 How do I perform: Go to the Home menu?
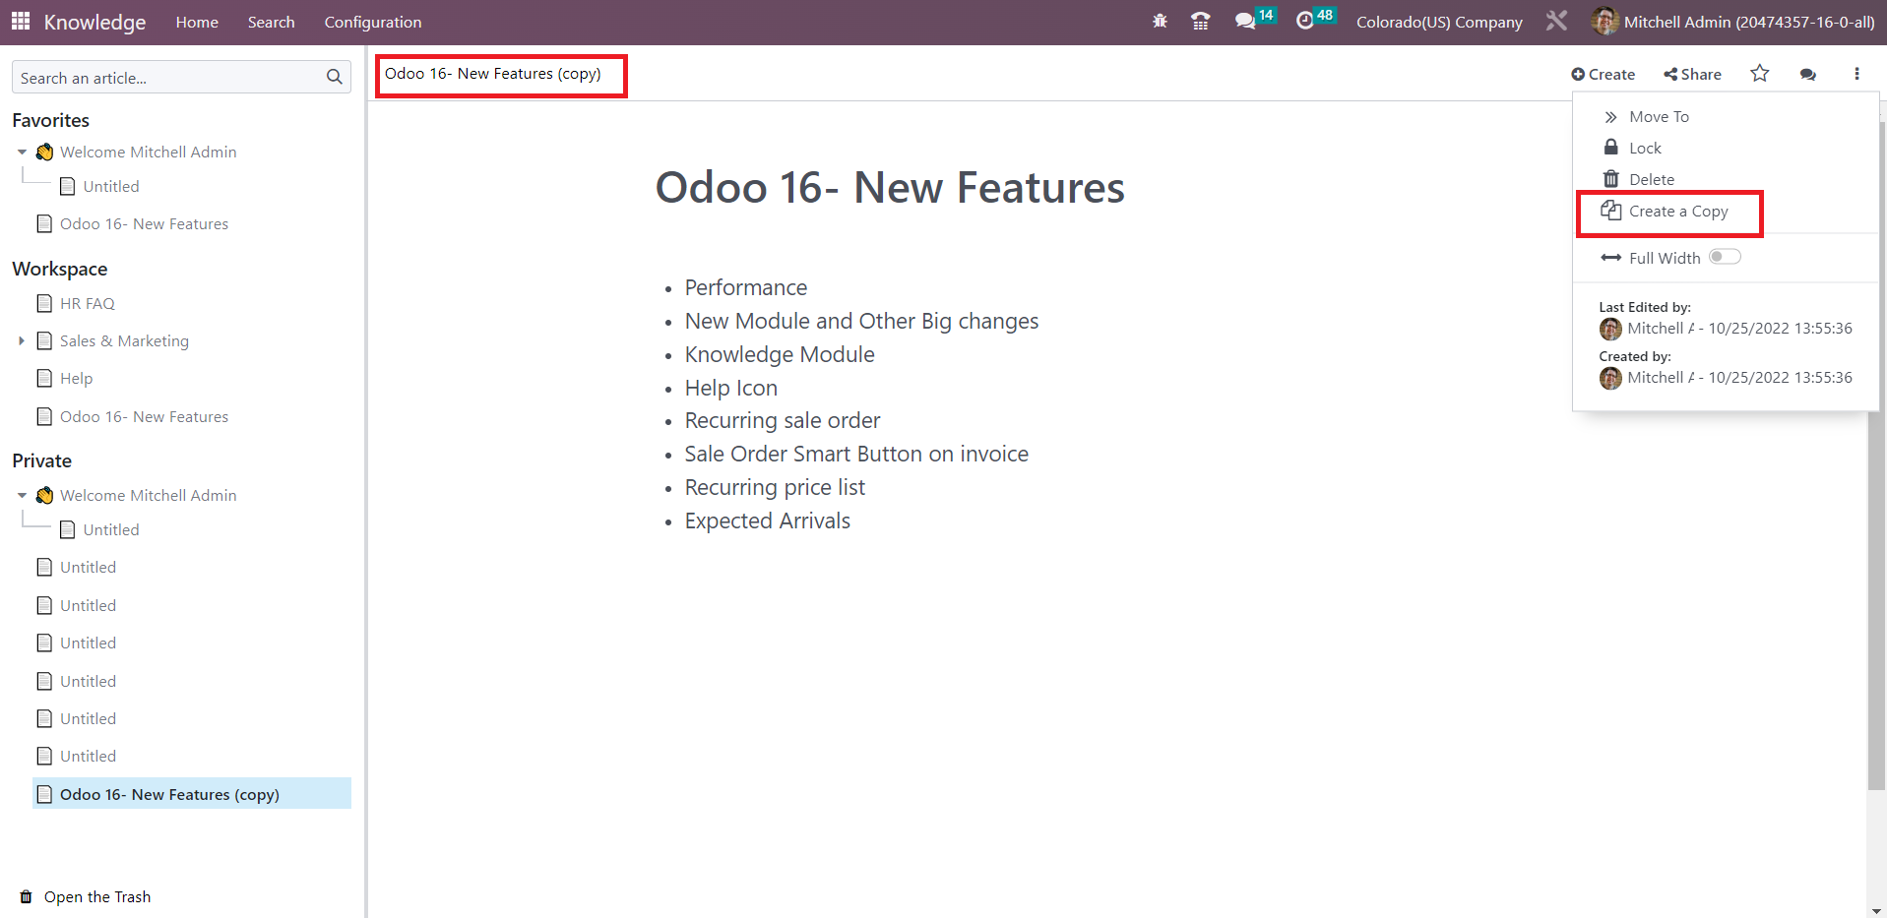click(197, 22)
